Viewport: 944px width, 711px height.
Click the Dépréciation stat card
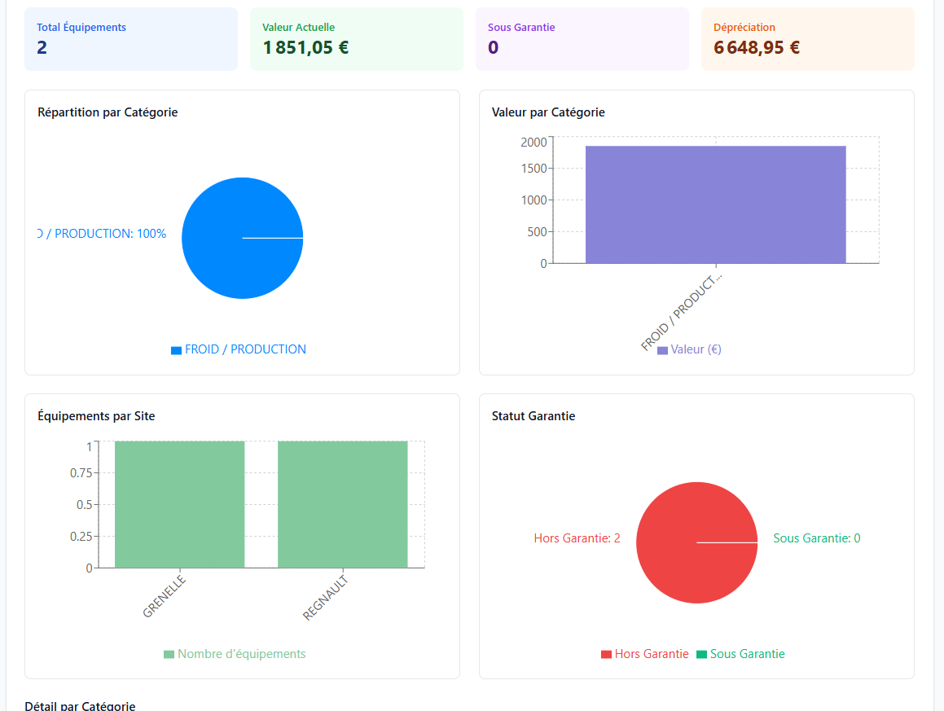click(807, 38)
